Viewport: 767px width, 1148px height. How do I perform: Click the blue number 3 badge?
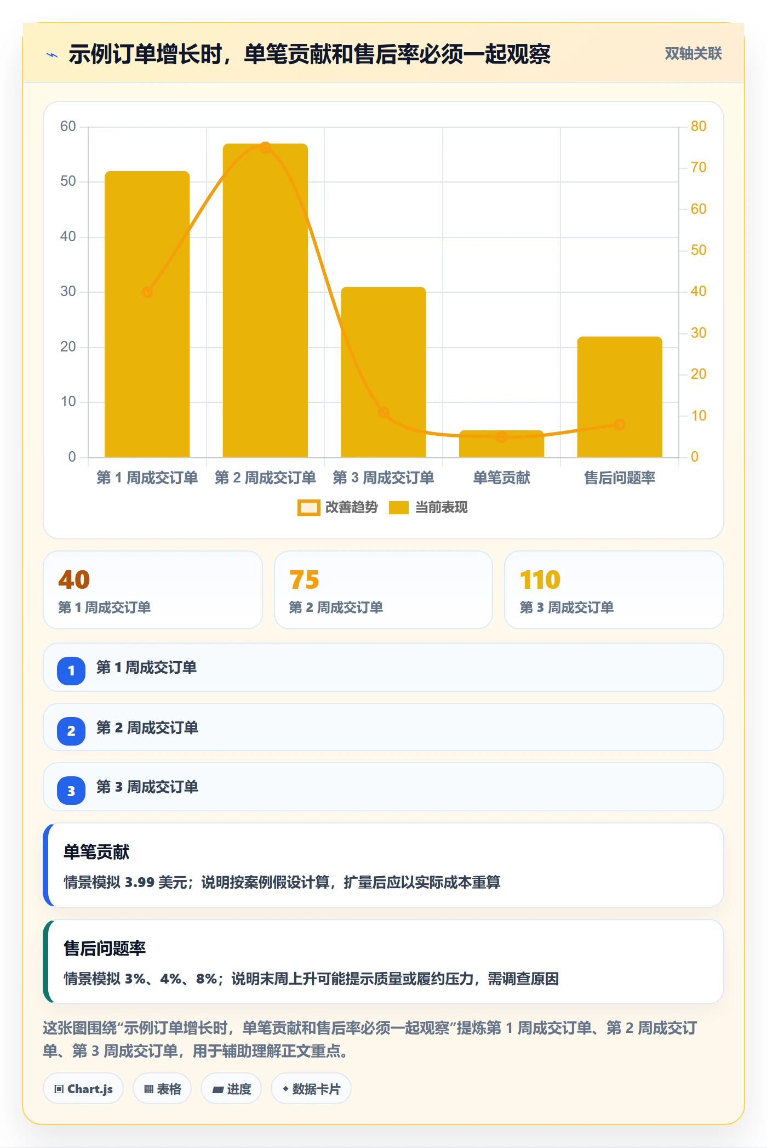click(71, 791)
